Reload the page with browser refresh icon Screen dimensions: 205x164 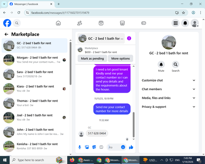coord(19,13)
